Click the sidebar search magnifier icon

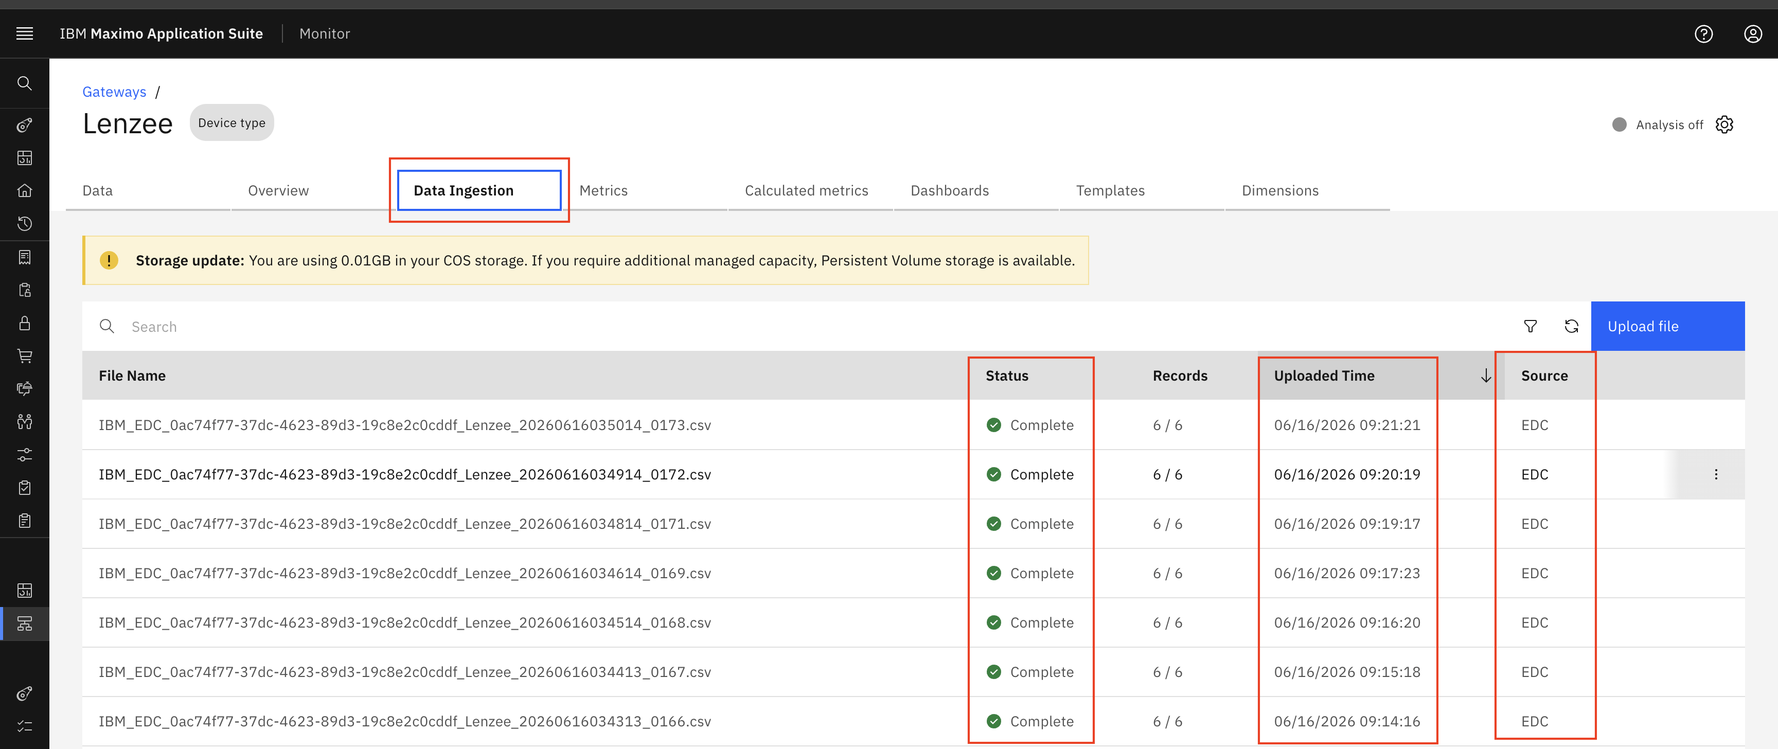tap(25, 83)
